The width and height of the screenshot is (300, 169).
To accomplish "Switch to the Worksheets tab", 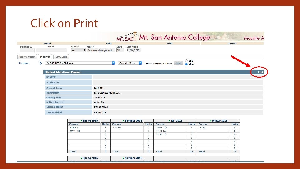I will pyautogui.click(x=27, y=57).
